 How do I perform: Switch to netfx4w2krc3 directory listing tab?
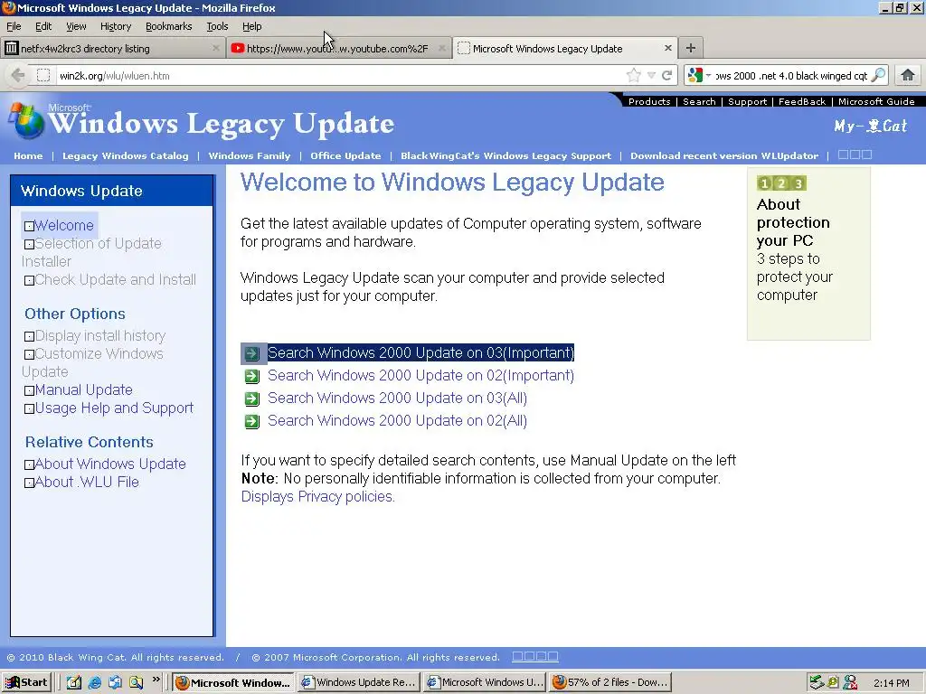tap(113, 49)
